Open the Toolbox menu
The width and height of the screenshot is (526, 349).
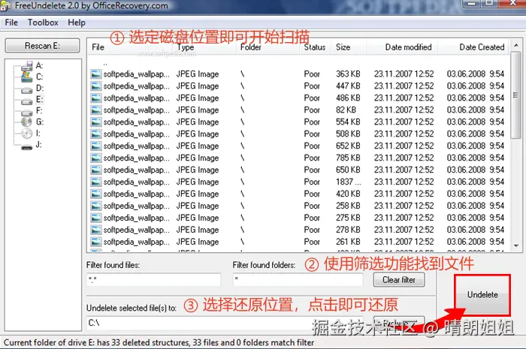coord(43,23)
